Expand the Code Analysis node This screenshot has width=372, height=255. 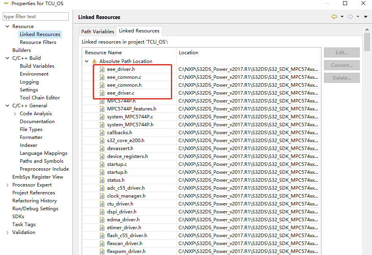[x=15, y=114]
